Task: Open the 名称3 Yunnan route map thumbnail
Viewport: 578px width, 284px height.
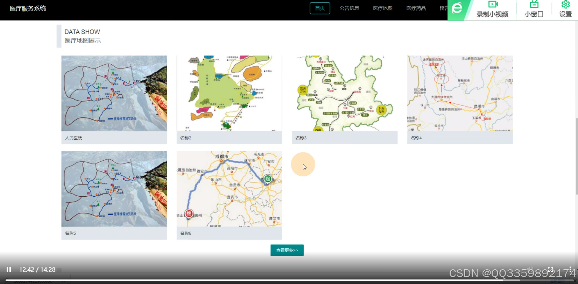Action: [x=345, y=93]
